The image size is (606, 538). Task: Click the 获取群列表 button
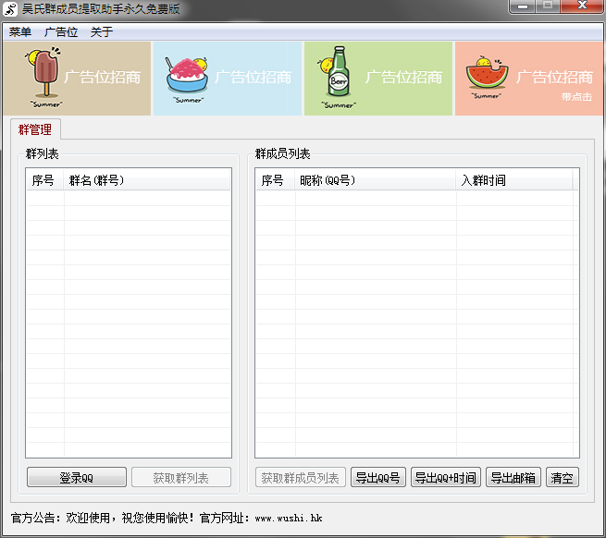point(180,477)
